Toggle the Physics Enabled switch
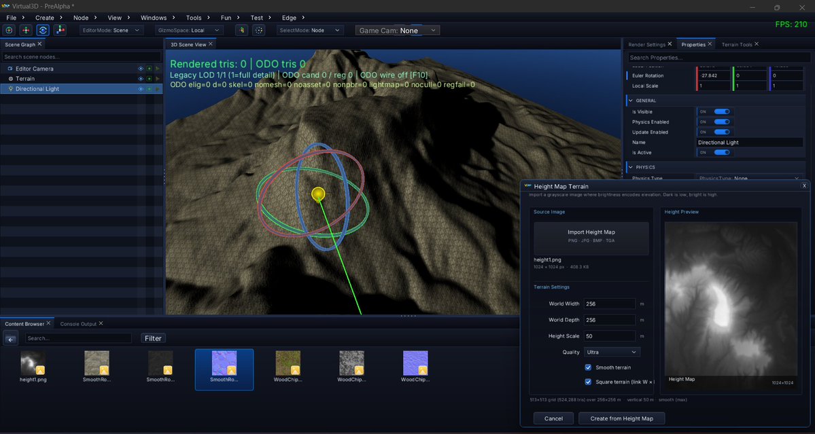 tap(722, 122)
